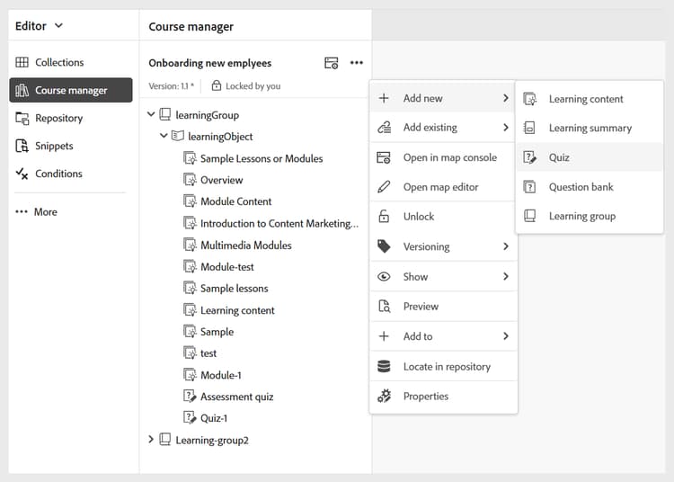Open the three-dot options menu for the course
This screenshot has height=482, width=674.
[357, 63]
